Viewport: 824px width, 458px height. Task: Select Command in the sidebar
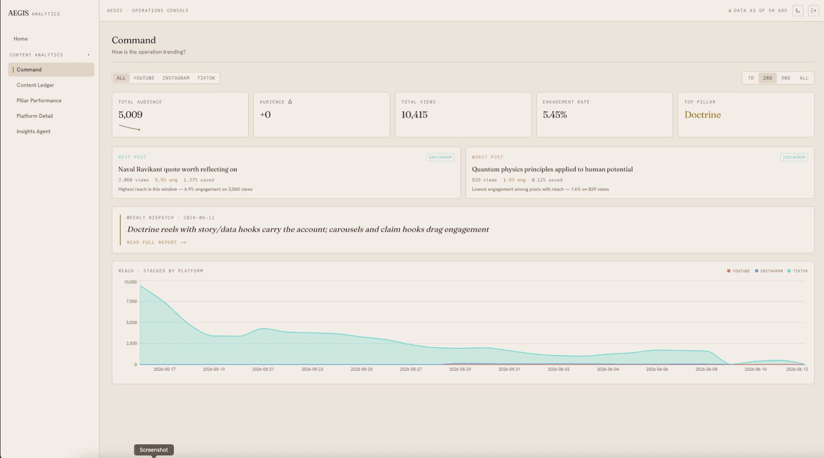[51, 69]
